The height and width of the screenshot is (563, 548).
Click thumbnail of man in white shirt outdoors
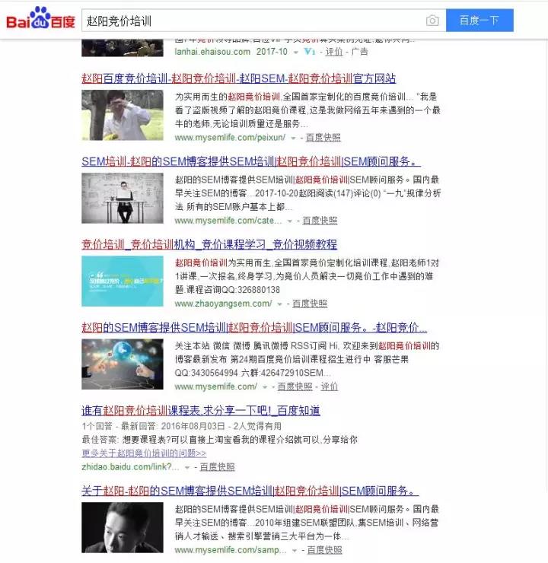click(122, 115)
